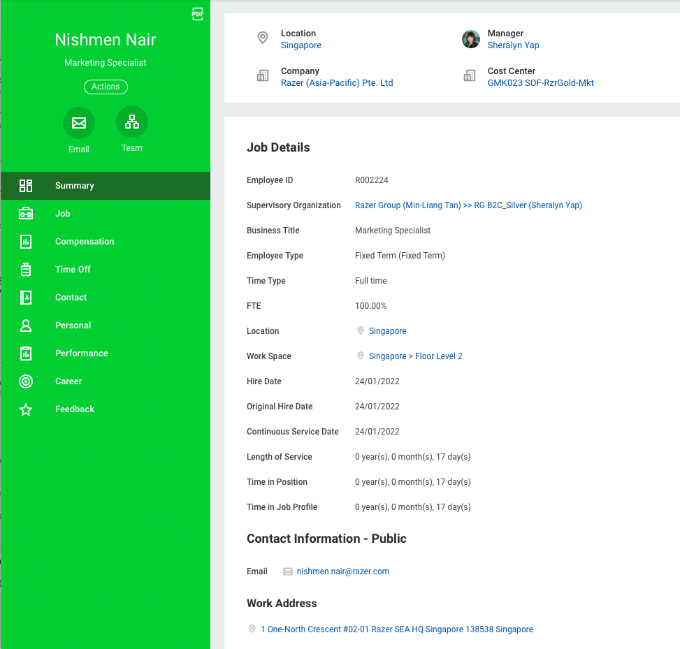Click the Time in Job Profile value
Viewport: 680px width, 649px height.
413,506
